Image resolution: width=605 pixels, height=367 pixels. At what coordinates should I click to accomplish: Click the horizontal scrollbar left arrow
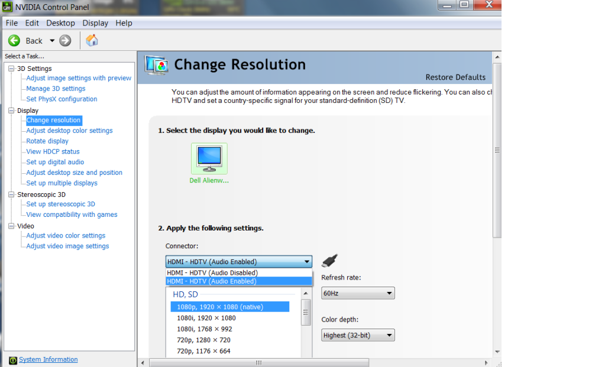[143, 363]
